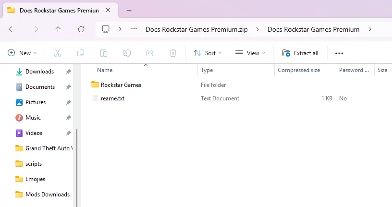Unpin Documents using its pin icon
This screenshot has width=392, height=207.
click(x=68, y=87)
